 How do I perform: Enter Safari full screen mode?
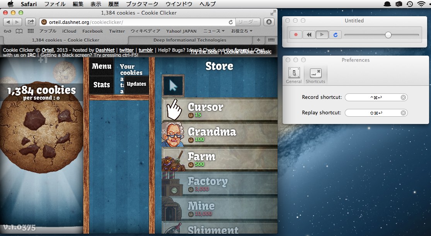coord(273,13)
